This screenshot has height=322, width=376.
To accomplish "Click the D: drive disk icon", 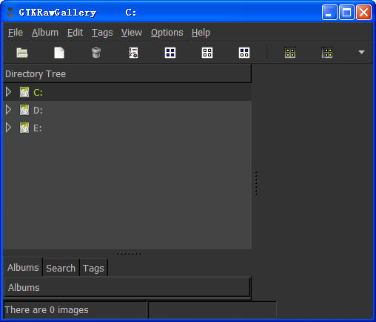I will (24, 110).
